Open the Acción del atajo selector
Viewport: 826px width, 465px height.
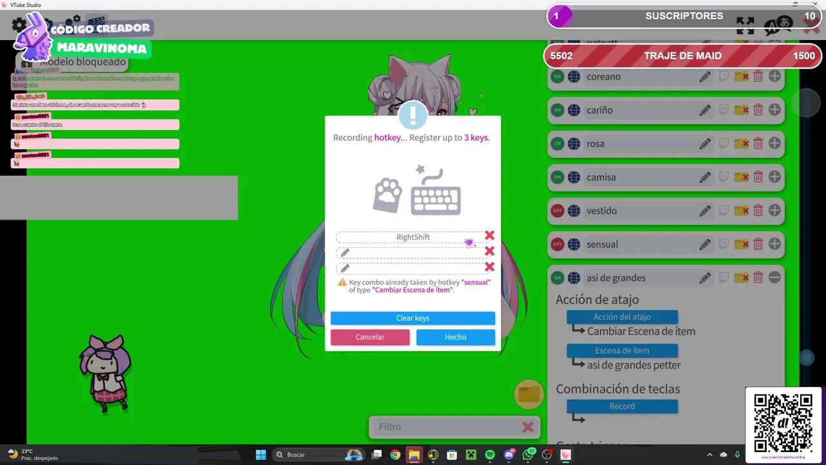(622, 317)
